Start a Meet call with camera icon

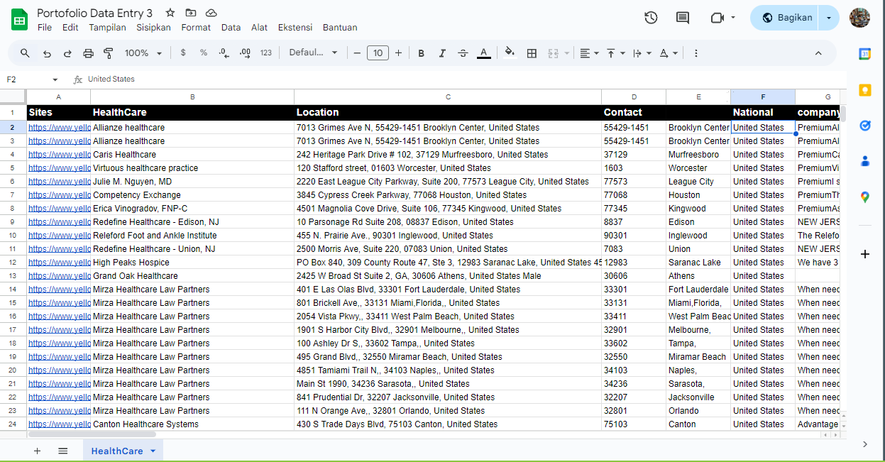pos(717,18)
